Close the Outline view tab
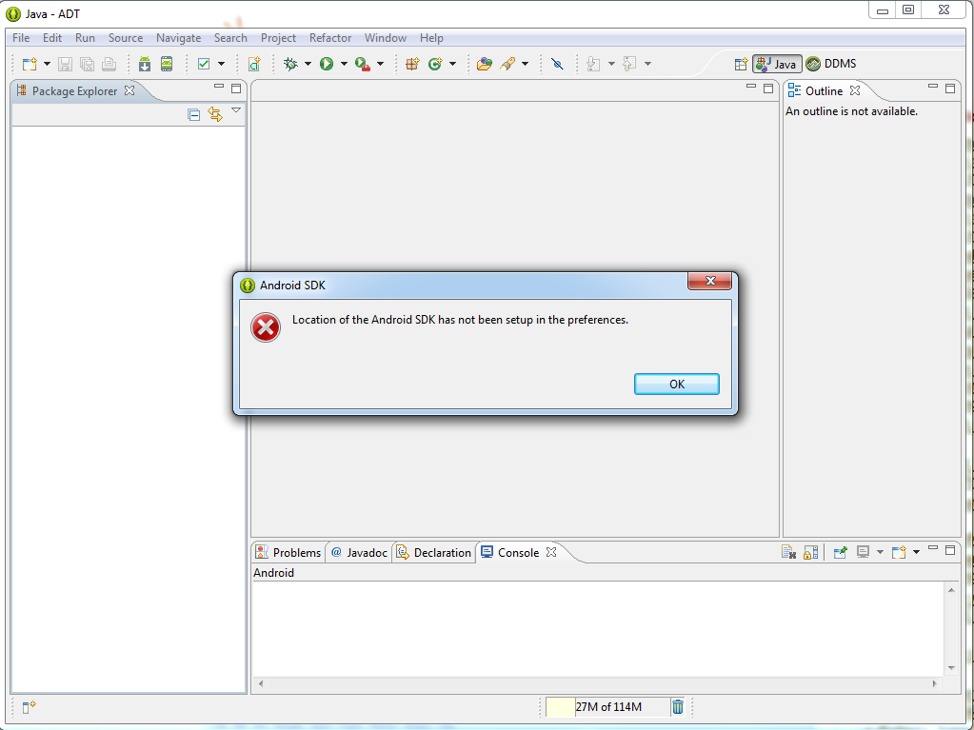 pyautogui.click(x=855, y=90)
